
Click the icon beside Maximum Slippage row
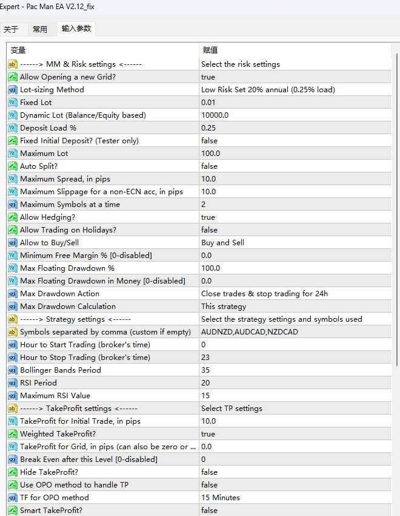(13, 192)
